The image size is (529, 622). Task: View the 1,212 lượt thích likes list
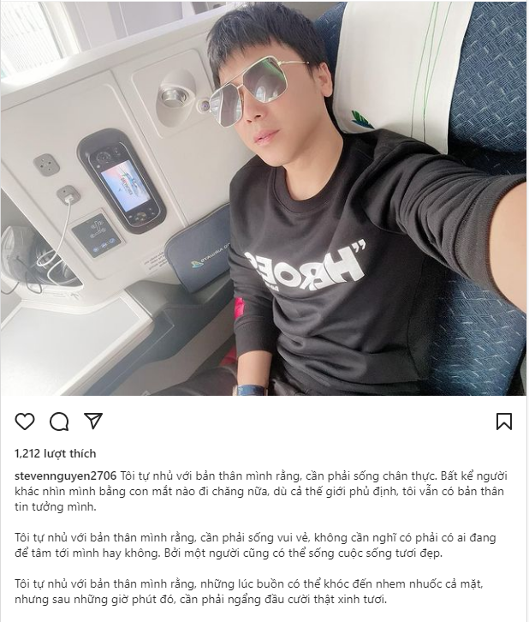click(x=56, y=453)
